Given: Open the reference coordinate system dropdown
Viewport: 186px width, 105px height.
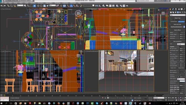Looking at the screenshot, I should tap(53, 6).
